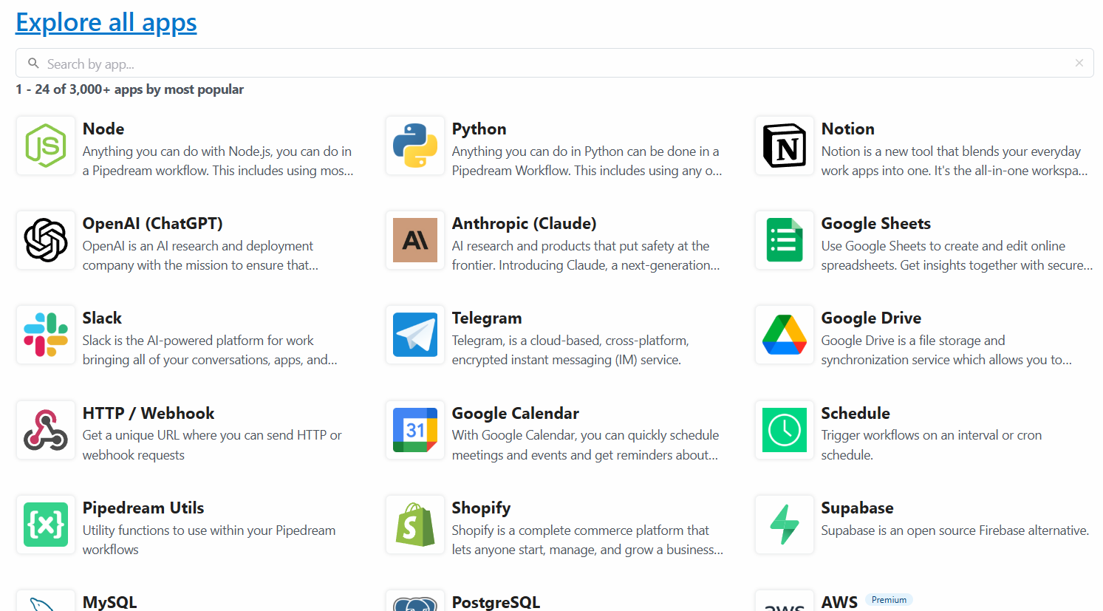
Task: Click the Telegram encrypted messaging description
Action: click(570, 350)
